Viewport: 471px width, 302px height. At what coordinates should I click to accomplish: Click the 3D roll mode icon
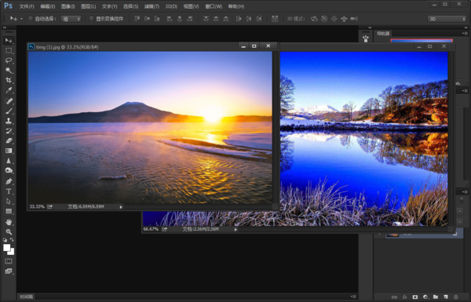click(324, 19)
